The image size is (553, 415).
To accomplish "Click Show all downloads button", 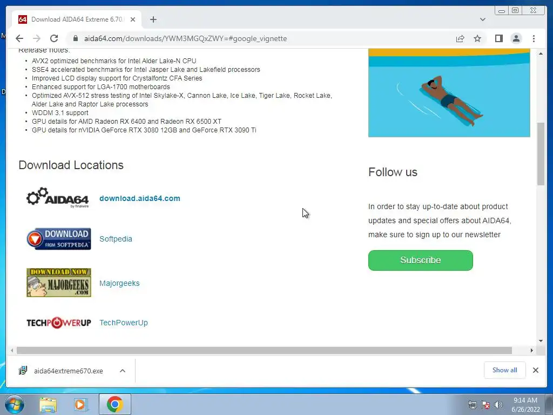I will (x=505, y=370).
